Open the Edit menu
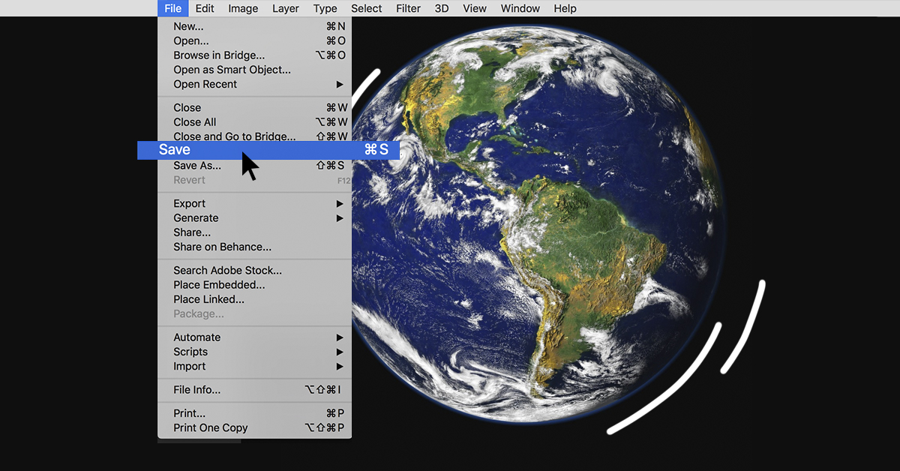 [x=205, y=9]
